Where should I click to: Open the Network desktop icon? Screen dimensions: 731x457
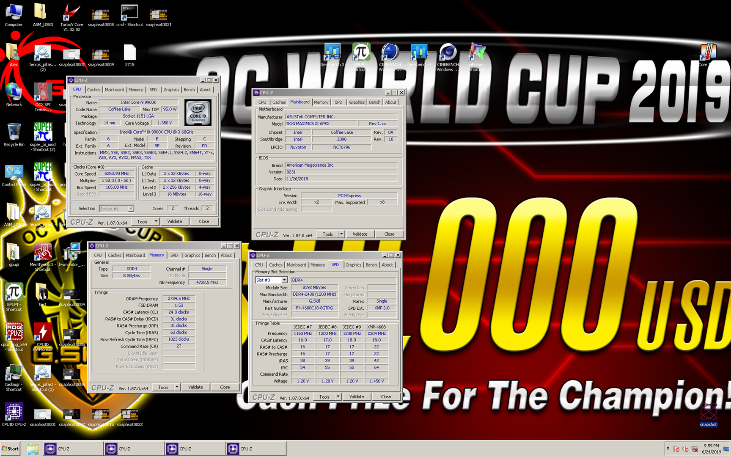pos(14,95)
